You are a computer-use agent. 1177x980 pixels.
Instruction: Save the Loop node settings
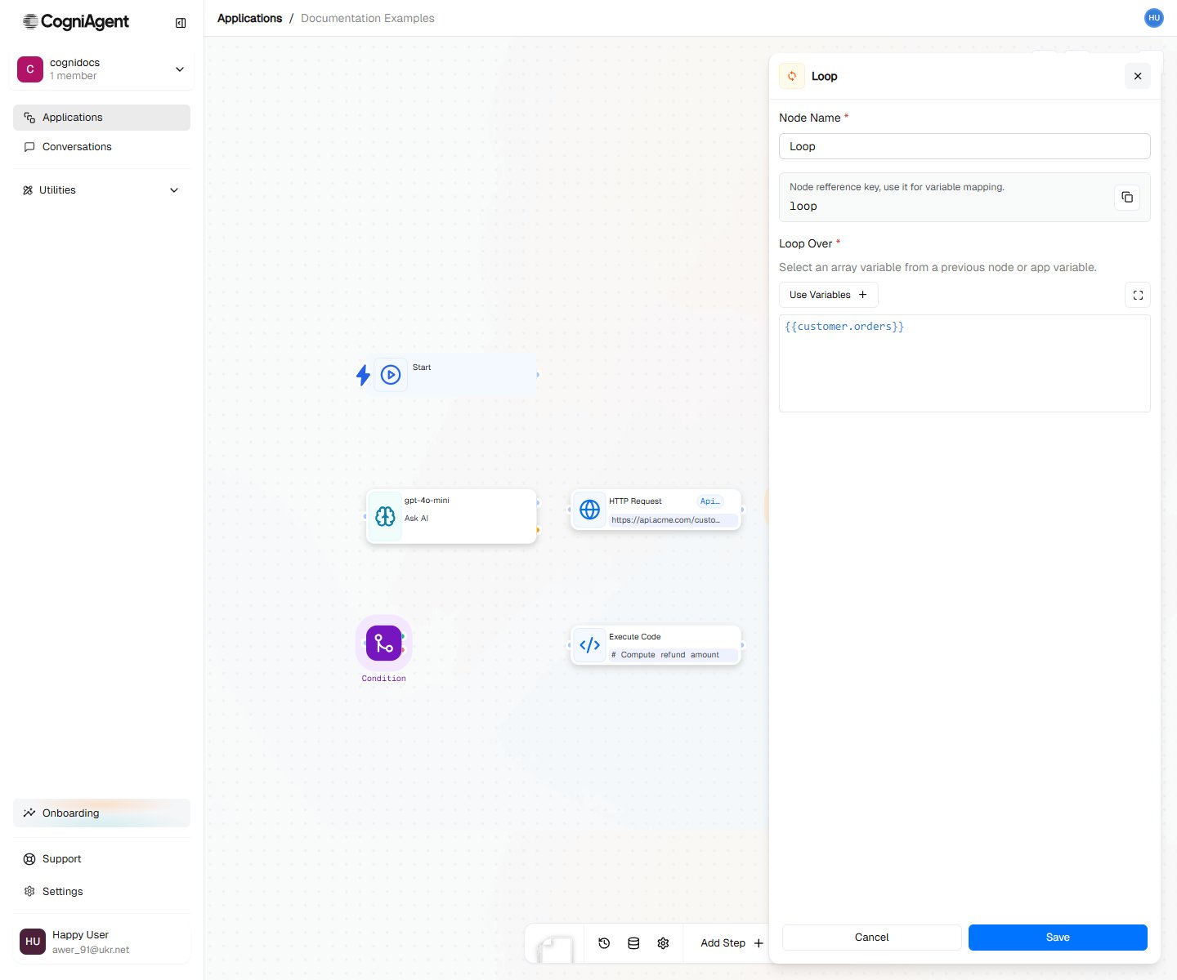tap(1058, 938)
